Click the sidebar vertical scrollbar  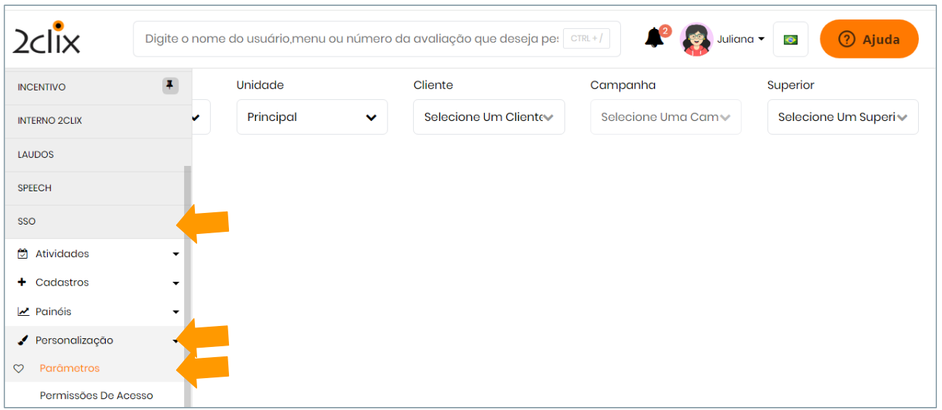pos(188,290)
